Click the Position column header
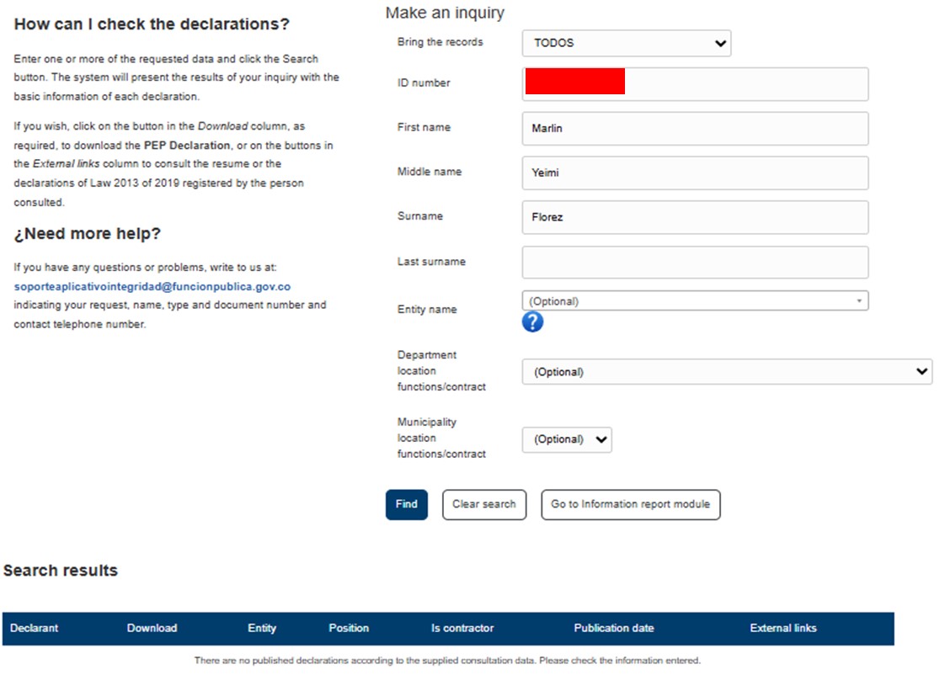The height and width of the screenshot is (675, 945). pos(349,629)
